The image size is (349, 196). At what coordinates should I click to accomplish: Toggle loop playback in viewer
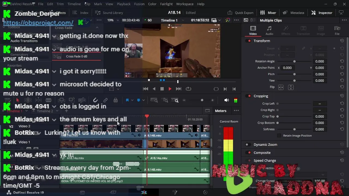click(188, 89)
